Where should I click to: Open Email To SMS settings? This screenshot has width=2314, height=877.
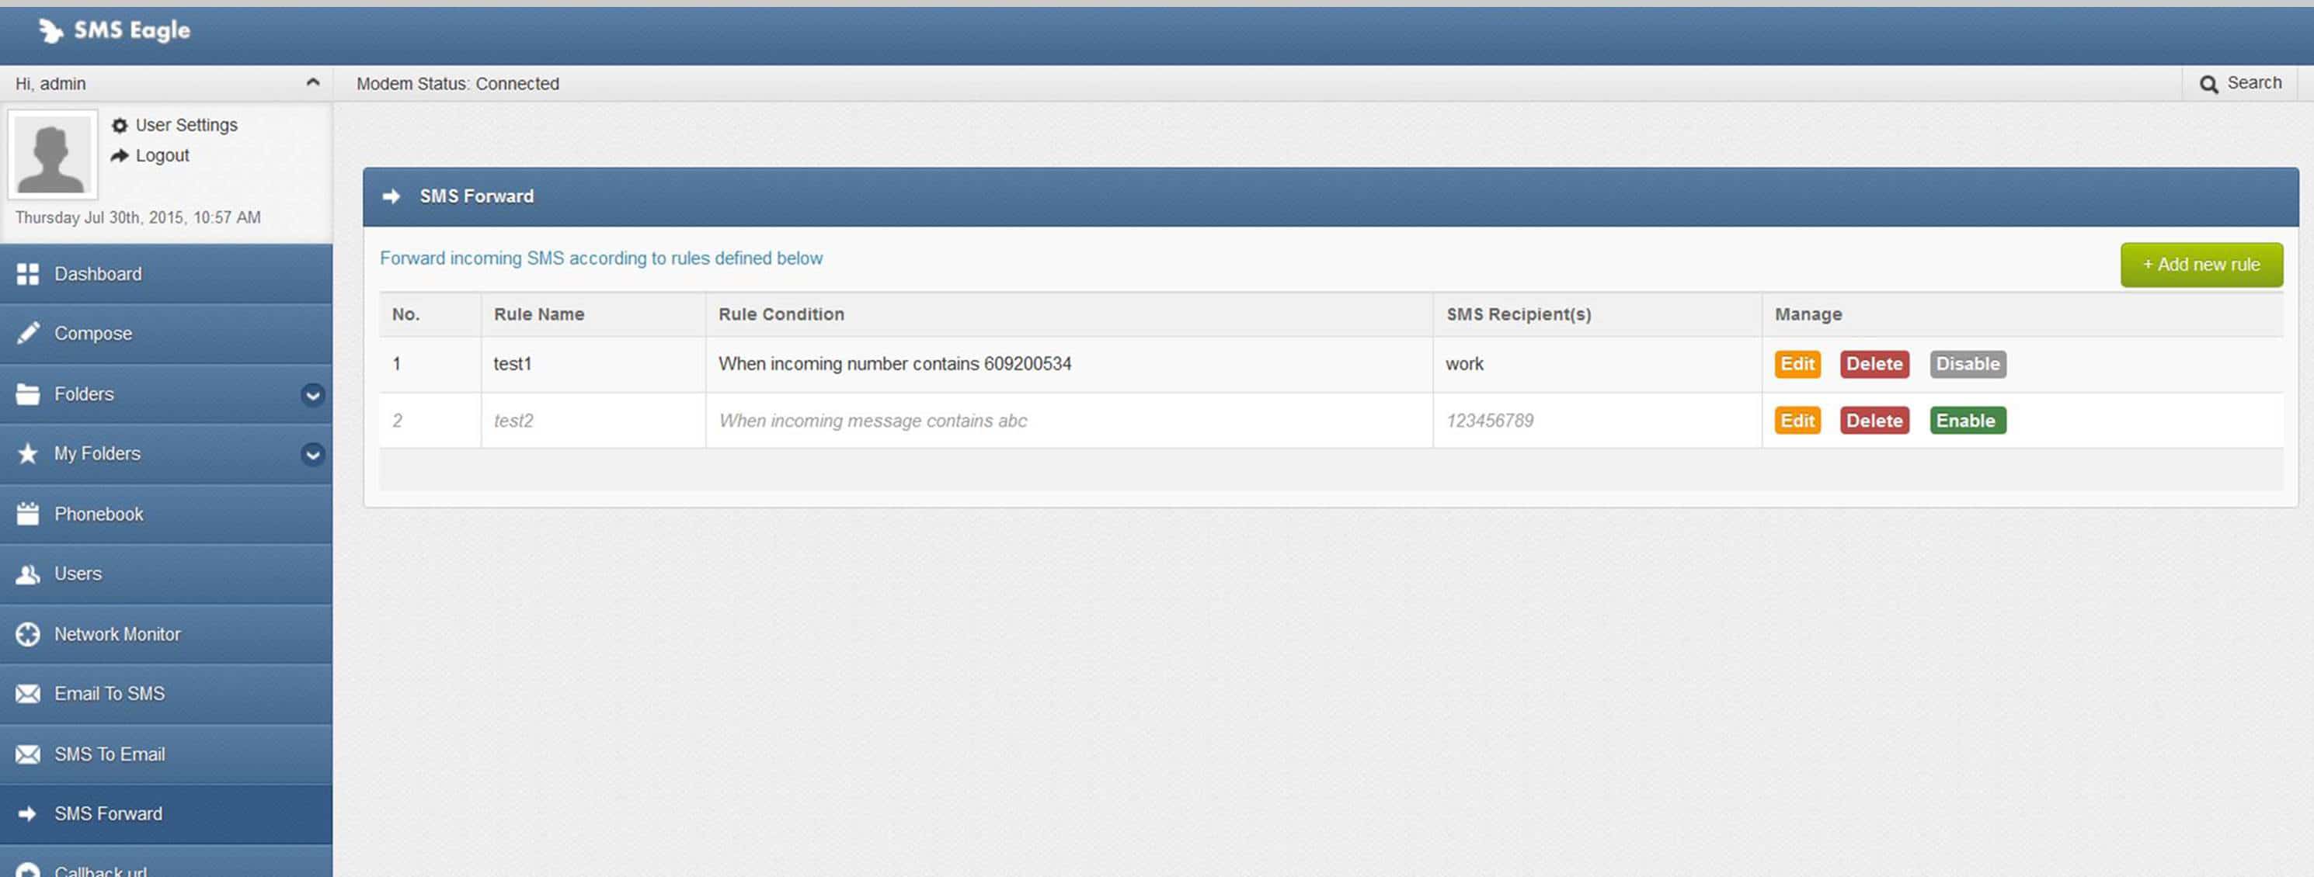pyautogui.click(x=166, y=694)
